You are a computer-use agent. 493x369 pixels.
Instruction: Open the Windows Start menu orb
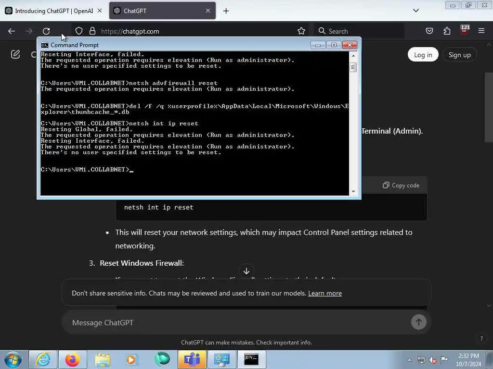(13, 359)
